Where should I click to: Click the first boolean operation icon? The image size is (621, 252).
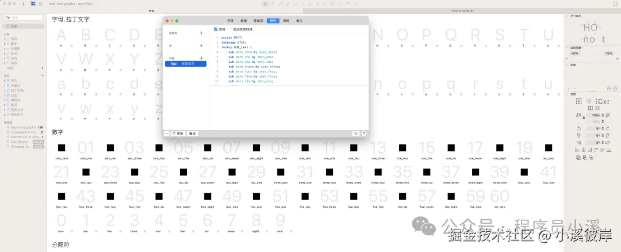coord(578,158)
